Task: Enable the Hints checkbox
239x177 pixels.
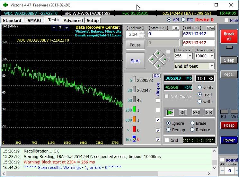Action: click(x=226, y=20)
